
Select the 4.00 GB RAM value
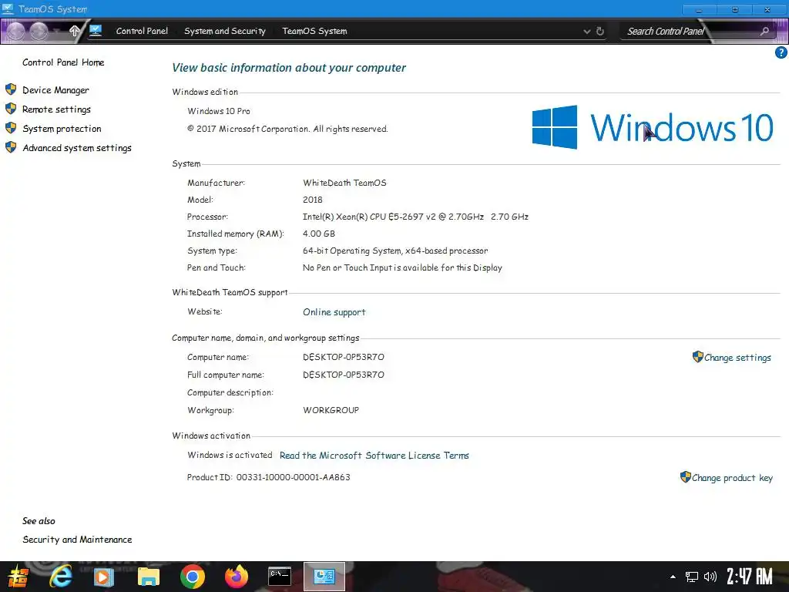(x=318, y=234)
